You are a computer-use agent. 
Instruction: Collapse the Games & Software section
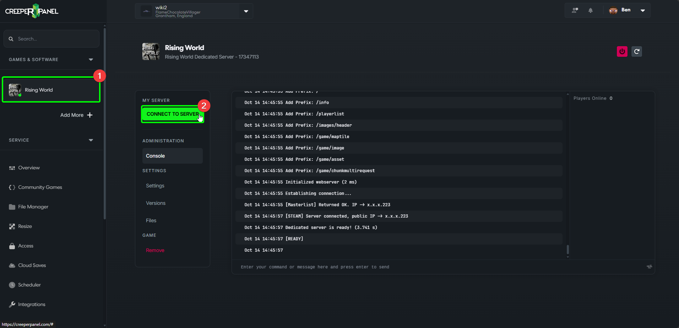(91, 60)
